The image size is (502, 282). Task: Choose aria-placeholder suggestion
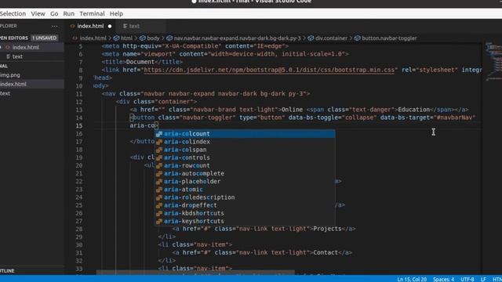pos(246,181)
